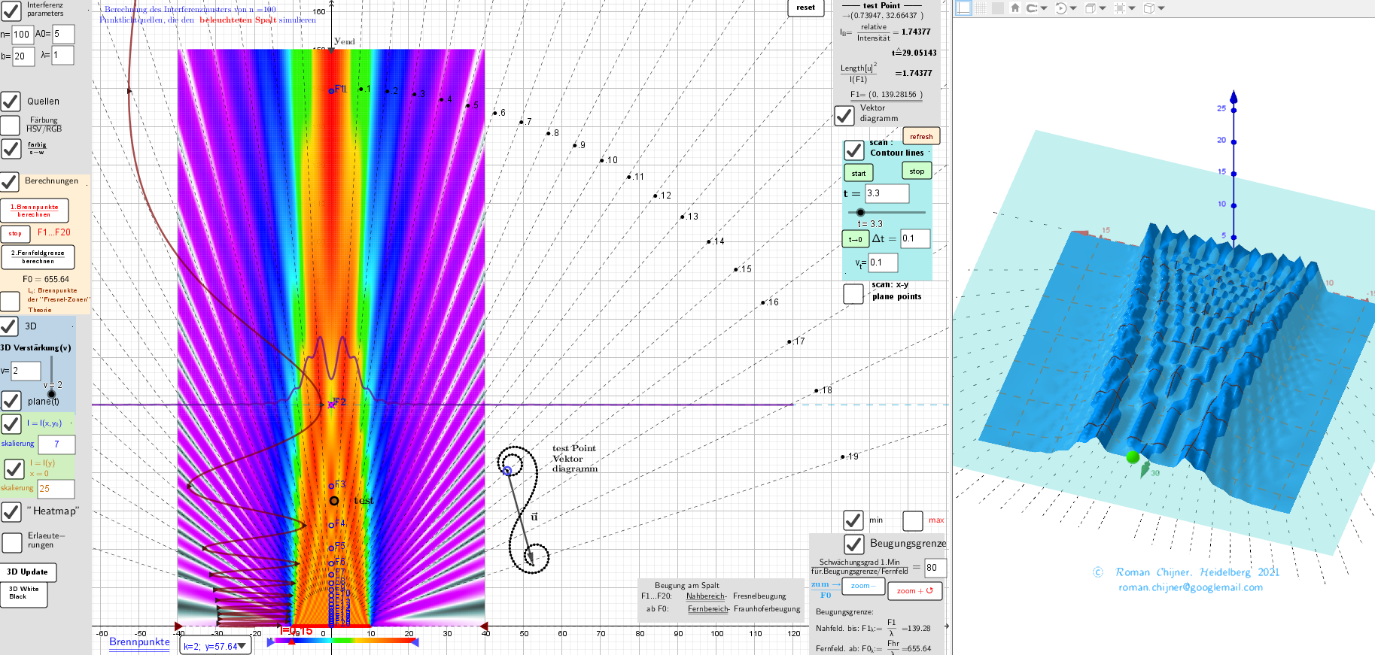Click the λ= input field
Screen dimensions: 1375x655
click(x=63, y=55)
